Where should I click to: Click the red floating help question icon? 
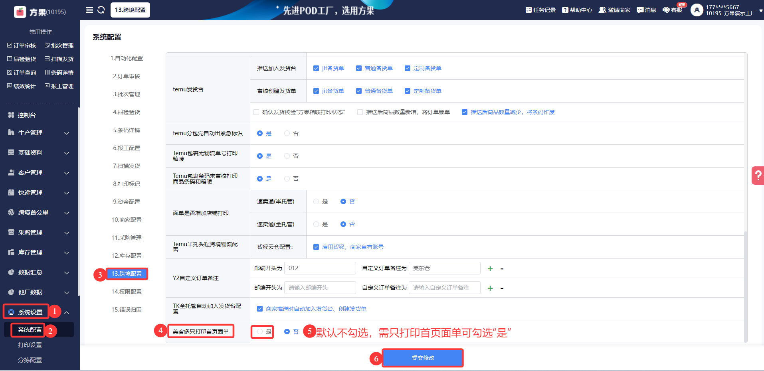tap(757, 176)
